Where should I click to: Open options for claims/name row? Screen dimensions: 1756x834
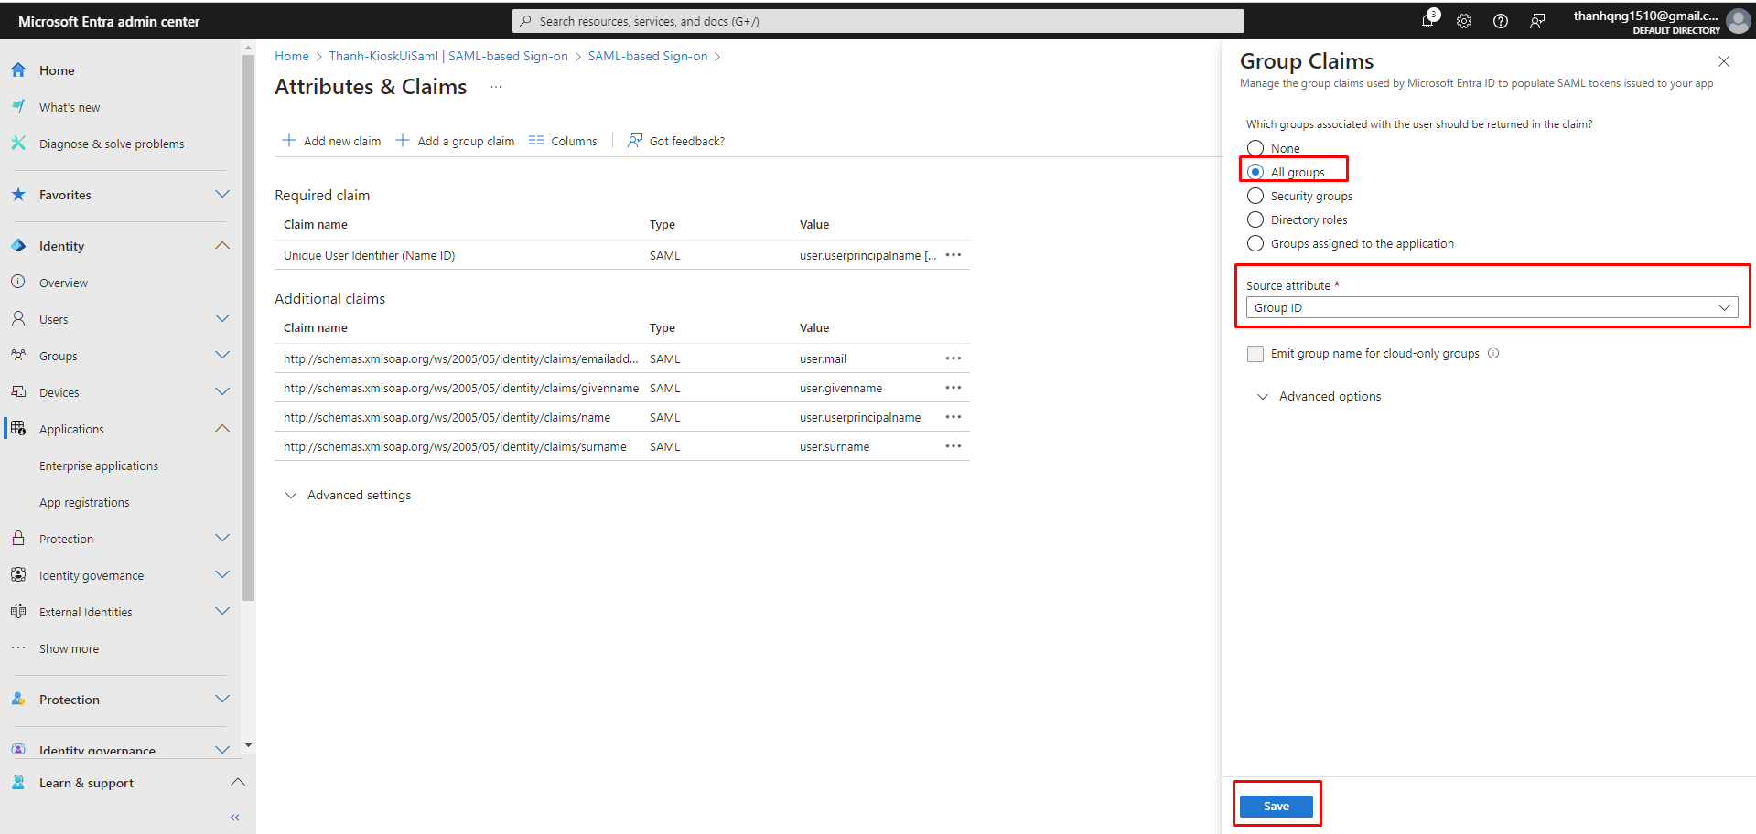point(953,417)
